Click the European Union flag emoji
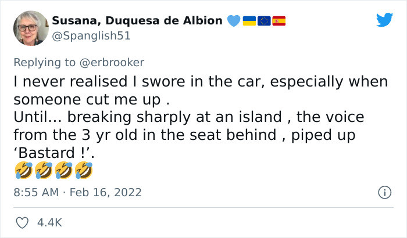This screenshot has height=238, width=407. [x=263, y=21]
